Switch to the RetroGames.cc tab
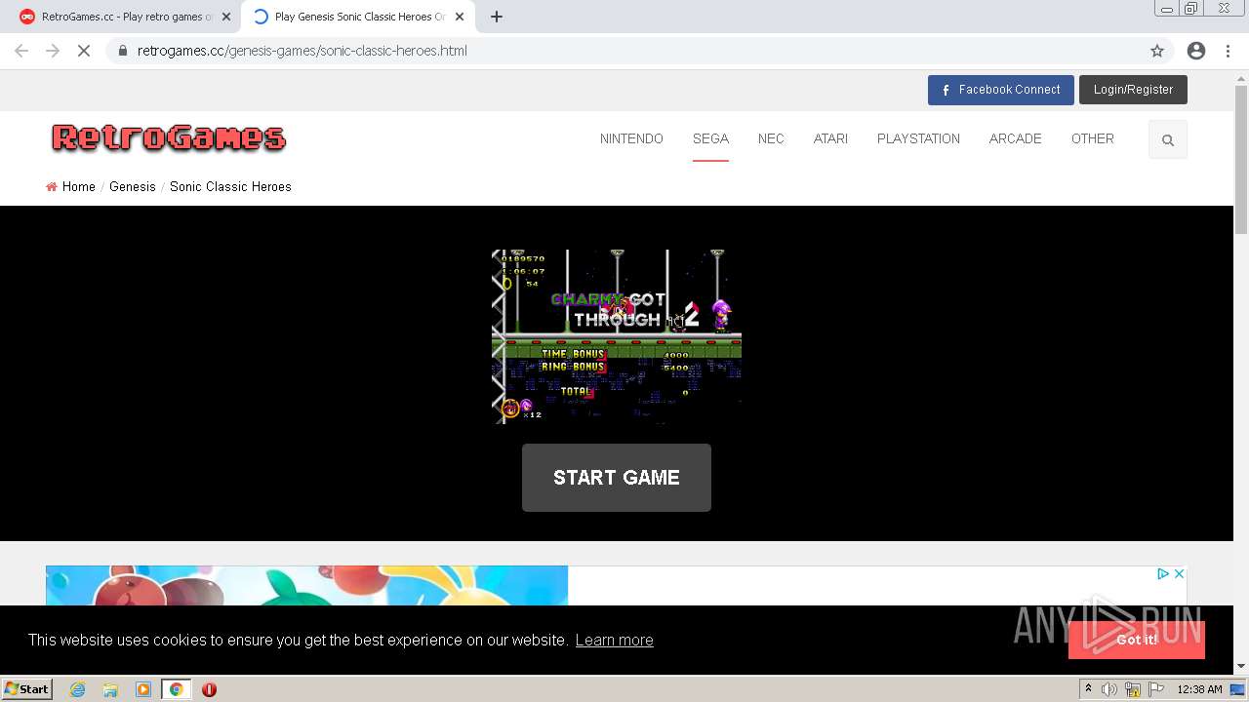Screen dimensions: 1249x702 (125, 17)
